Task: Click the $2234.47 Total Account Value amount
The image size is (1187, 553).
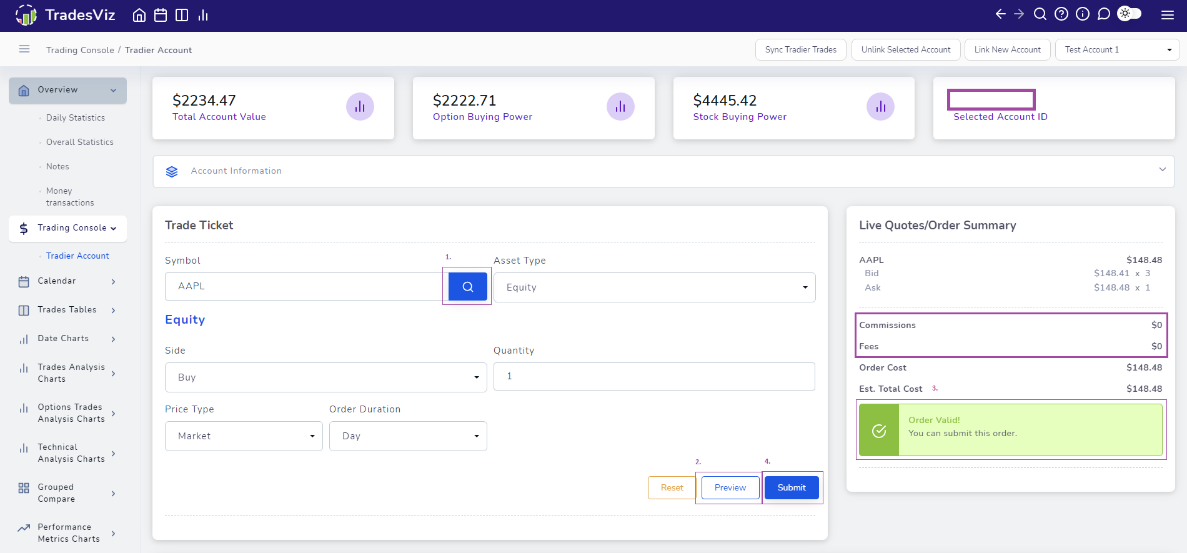Action: (x=204, y=101)
